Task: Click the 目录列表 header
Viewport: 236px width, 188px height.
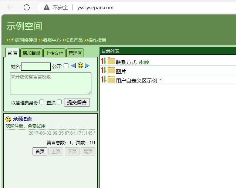Action: [x=110, y=51]
